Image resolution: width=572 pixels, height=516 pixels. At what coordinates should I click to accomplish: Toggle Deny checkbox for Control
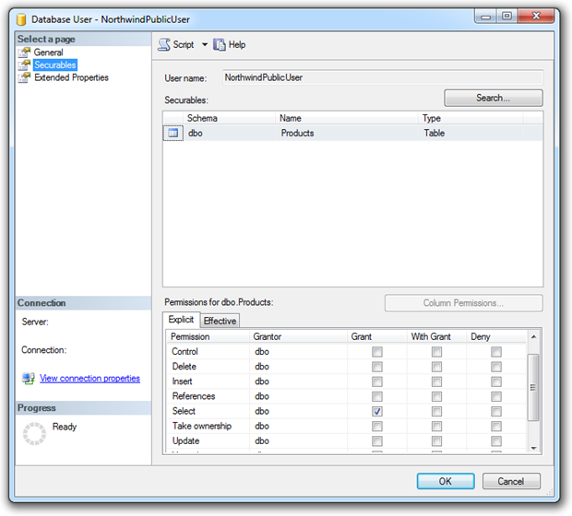(x=495, y=352)
